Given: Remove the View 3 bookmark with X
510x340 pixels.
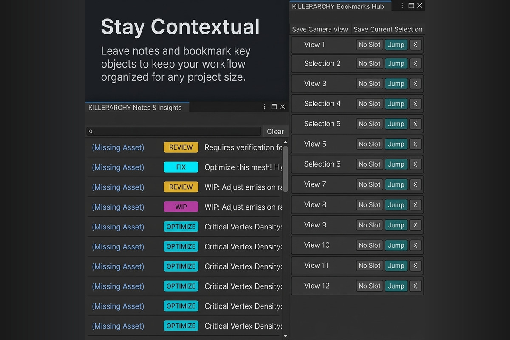Looking at the screenshot, I should [415, 84].
